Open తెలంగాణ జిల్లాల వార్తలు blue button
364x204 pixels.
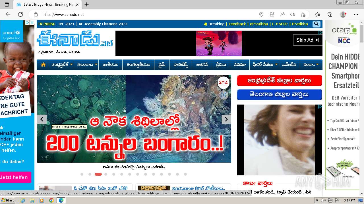280,94
